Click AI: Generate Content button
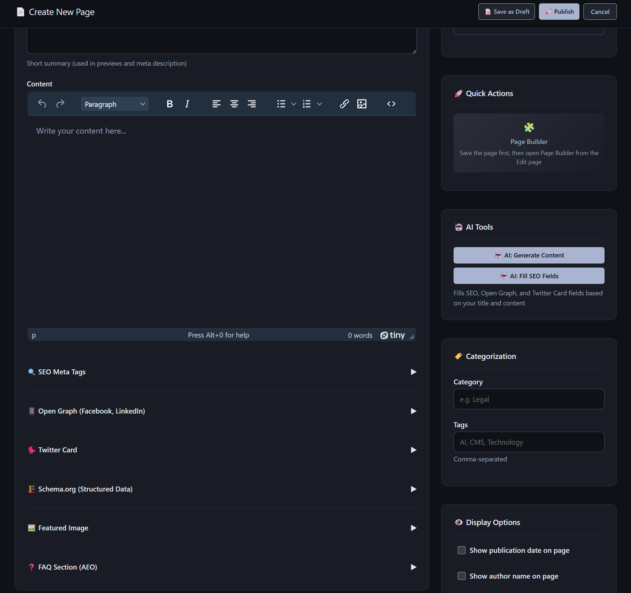Image resolution: width=631 pixels, height=593 pixels. [x=529, y=255]
